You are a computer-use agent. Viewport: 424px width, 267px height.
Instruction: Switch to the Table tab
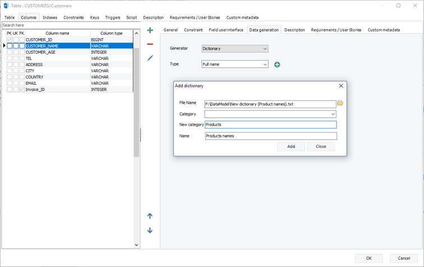pyautogui.click(x=10, y=17)
